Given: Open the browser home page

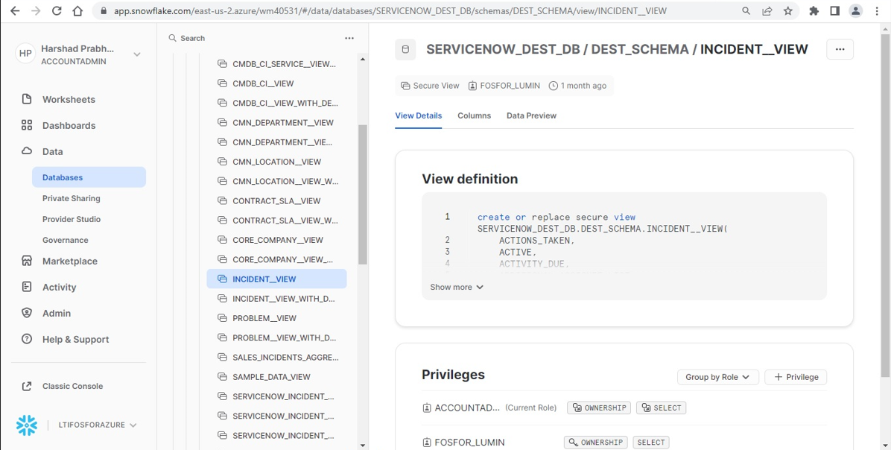Looking at the screenshot, I should [77, 10].
